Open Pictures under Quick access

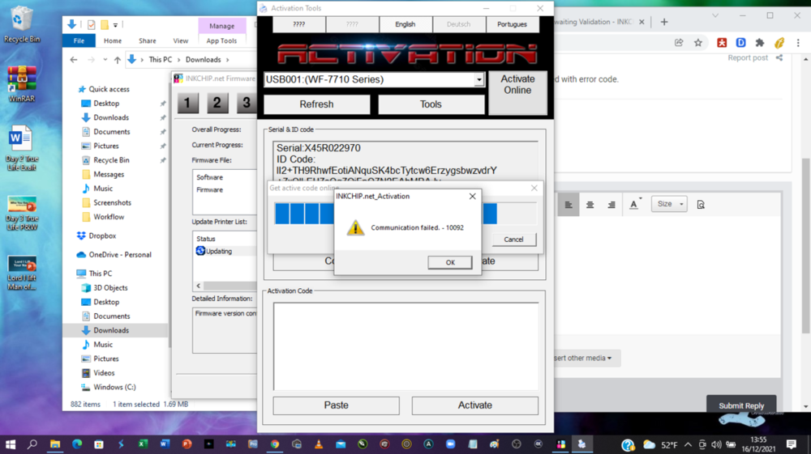(x=106, y=146)
